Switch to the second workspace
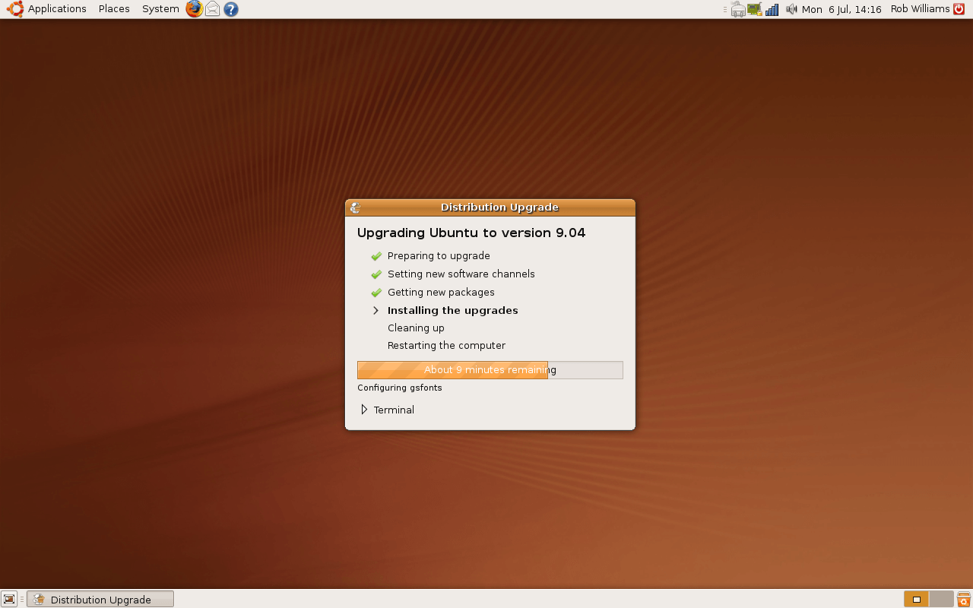The image size is (973, 608). pyautogui.click(x=941, y=599)
